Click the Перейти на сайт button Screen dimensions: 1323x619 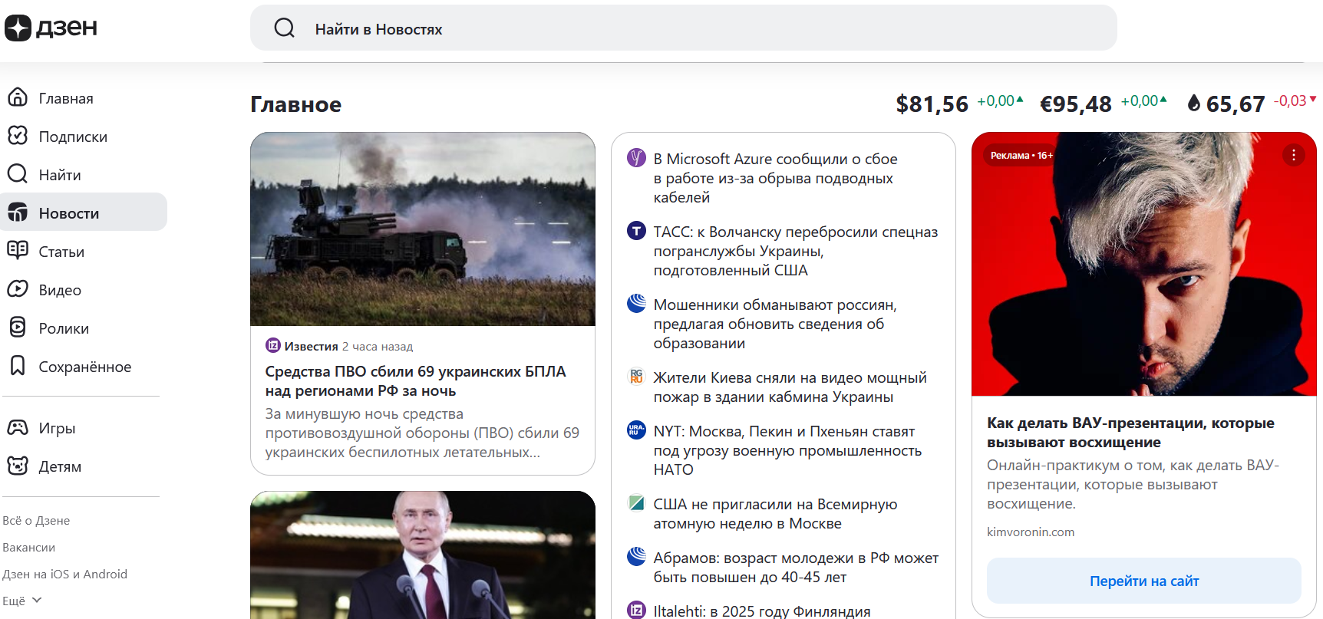[1143, 581]
